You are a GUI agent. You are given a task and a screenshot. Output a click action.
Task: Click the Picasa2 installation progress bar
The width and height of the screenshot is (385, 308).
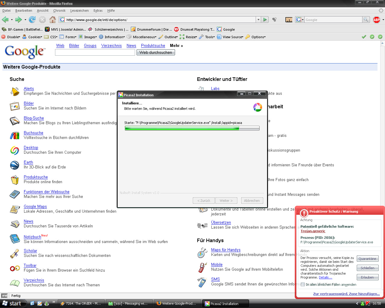(x=192, y=128)
